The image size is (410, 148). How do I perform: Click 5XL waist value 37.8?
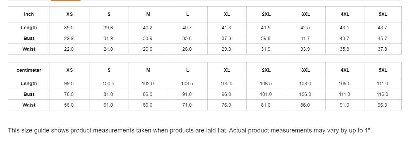pos(382,49)
